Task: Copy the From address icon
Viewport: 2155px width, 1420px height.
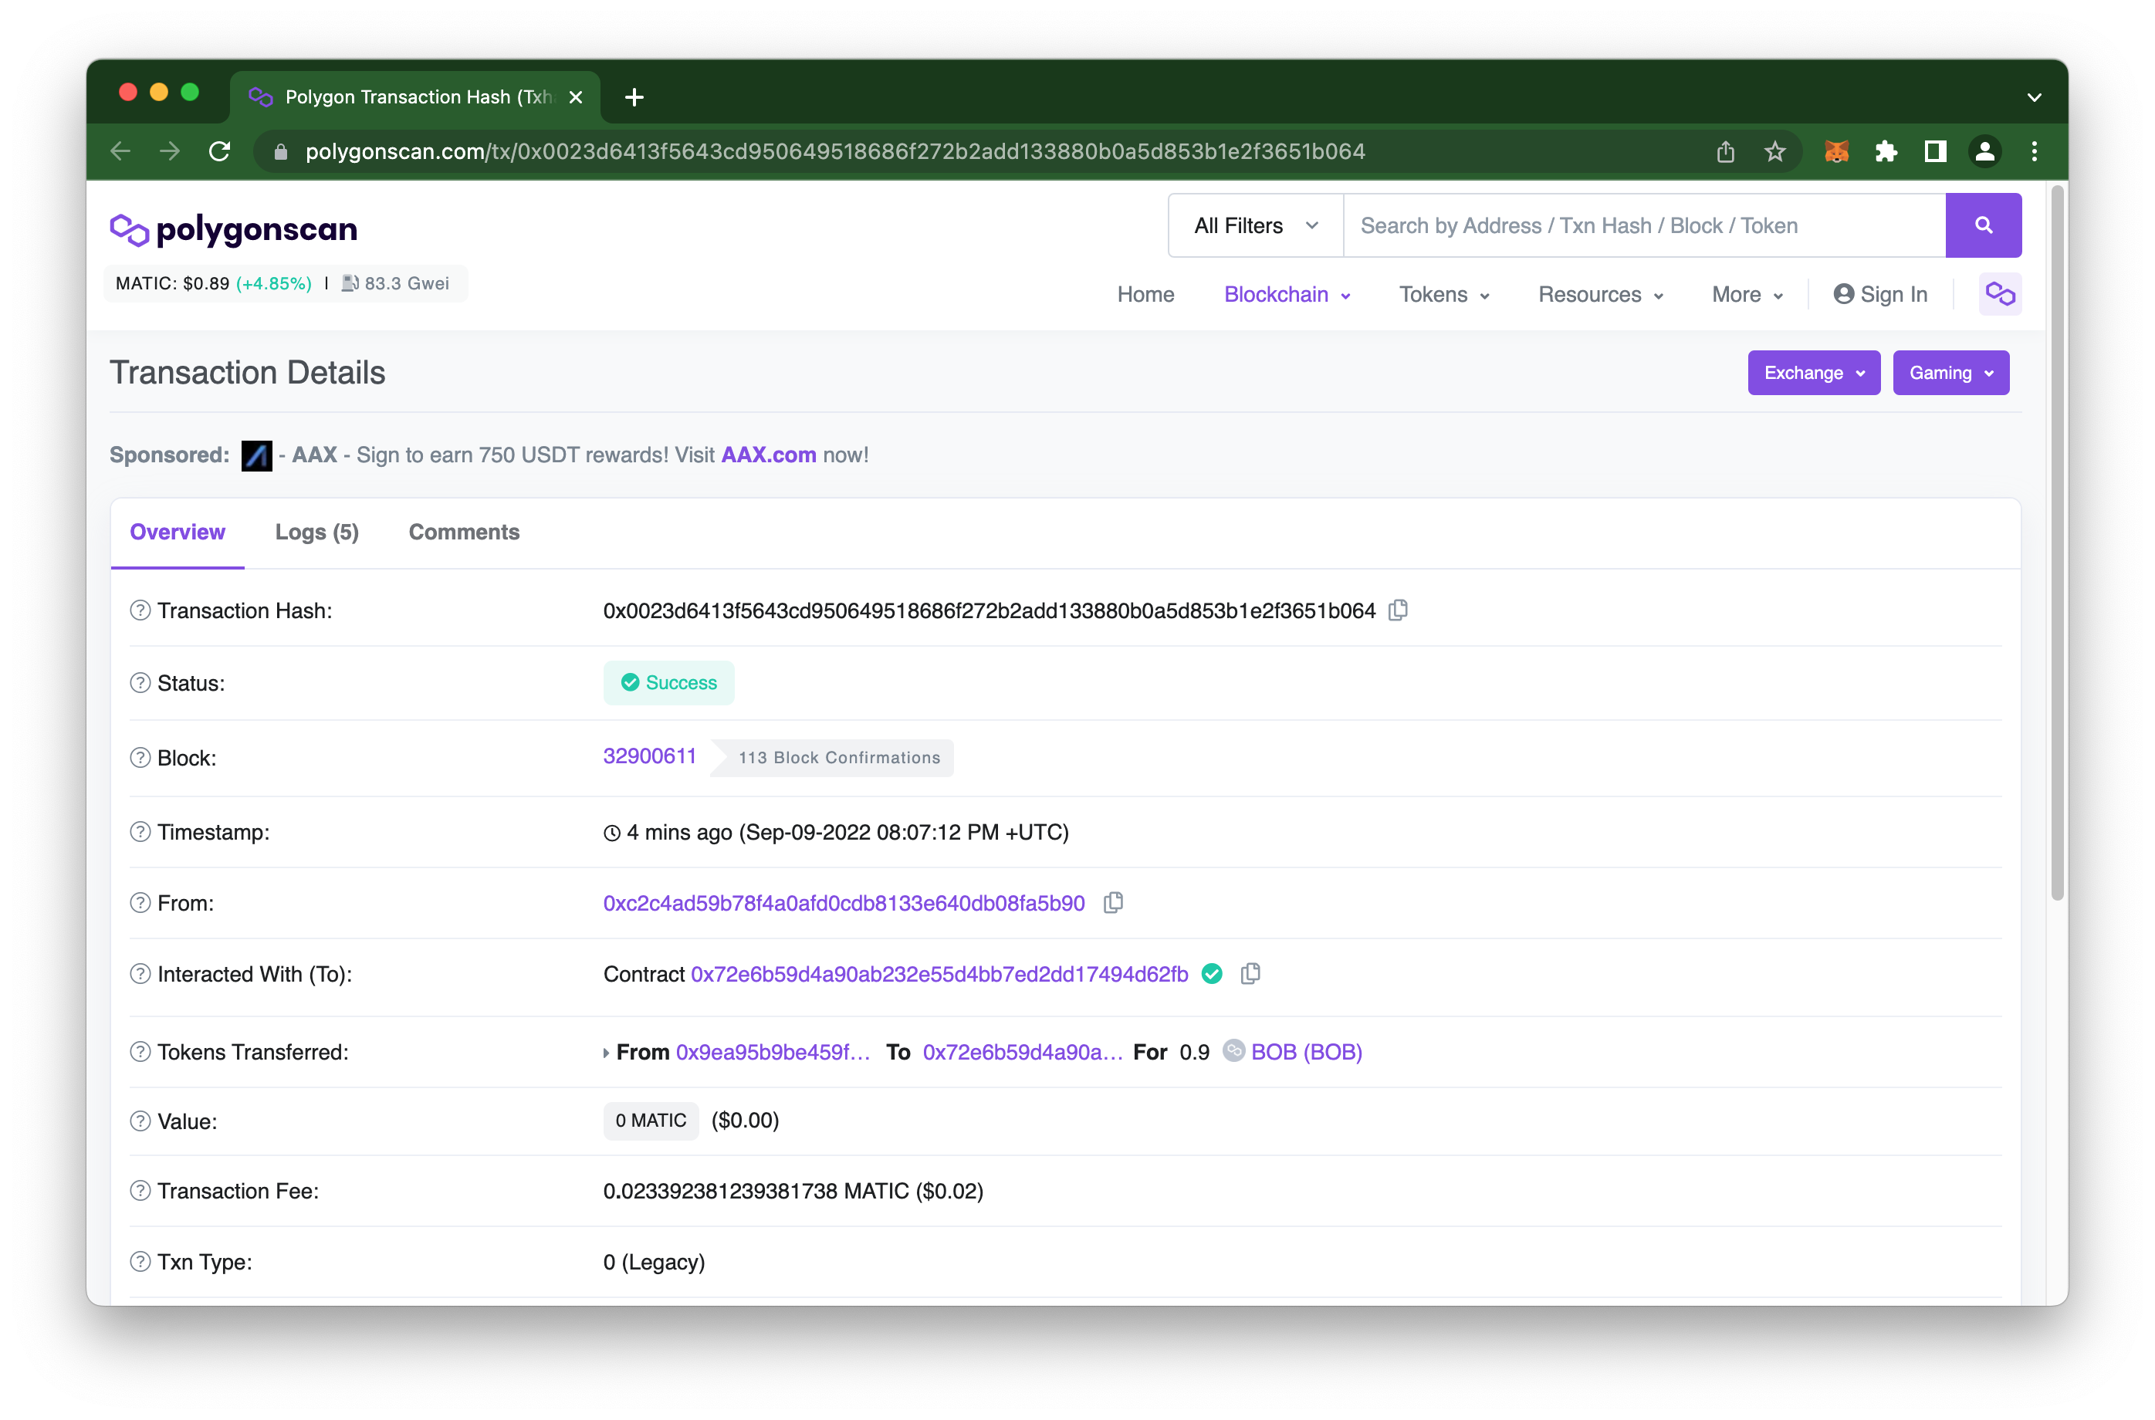Action: coord(1113,902)
